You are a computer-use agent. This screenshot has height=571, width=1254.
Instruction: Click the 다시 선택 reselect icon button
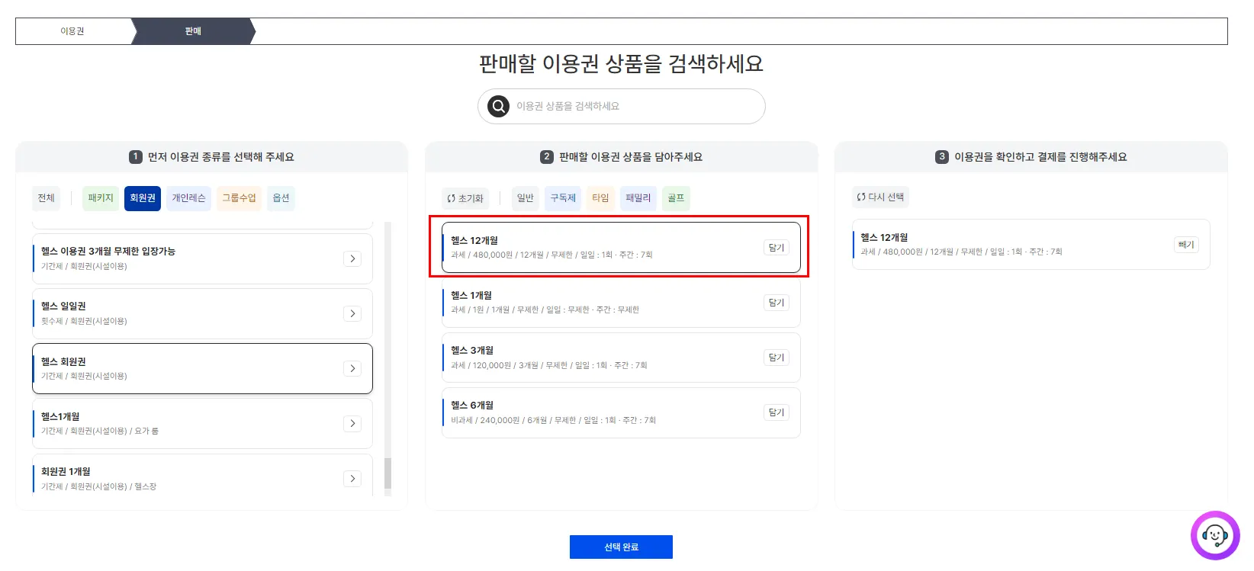880,197
